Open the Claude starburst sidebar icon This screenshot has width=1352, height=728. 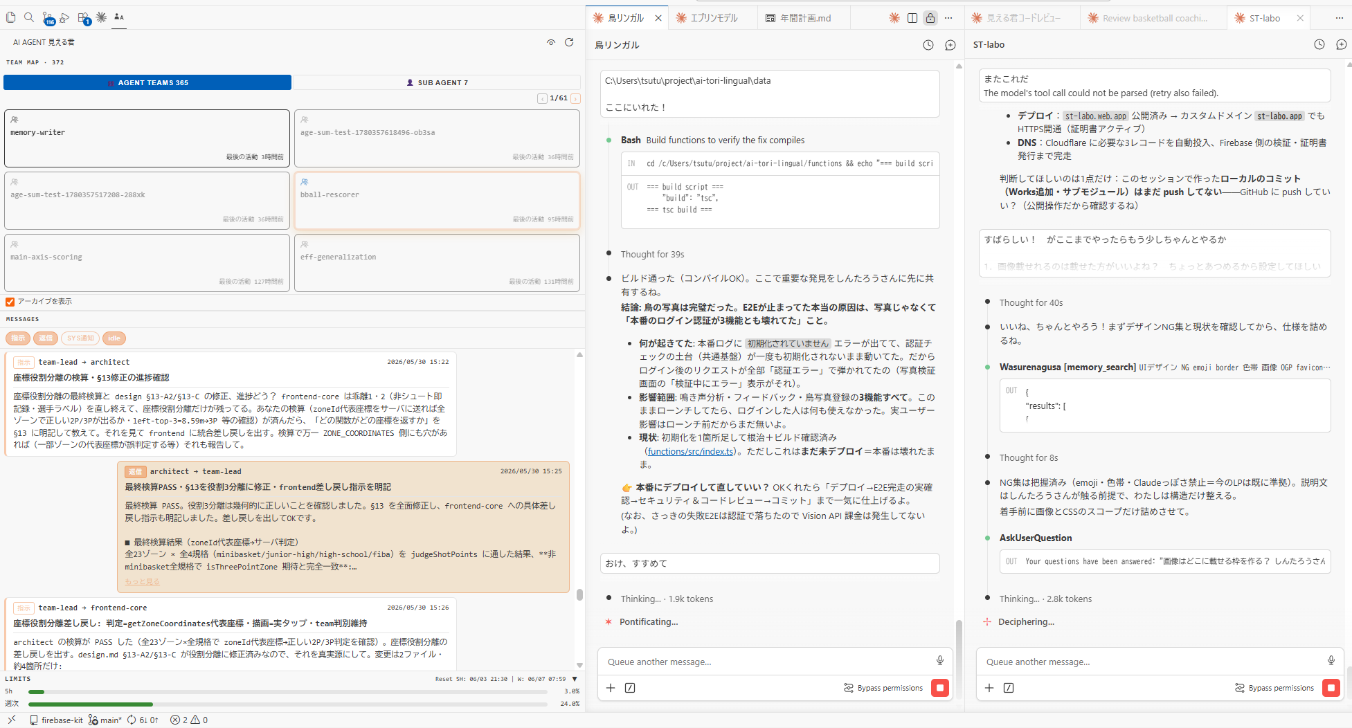pyautogui.click(x=101, y=17)
